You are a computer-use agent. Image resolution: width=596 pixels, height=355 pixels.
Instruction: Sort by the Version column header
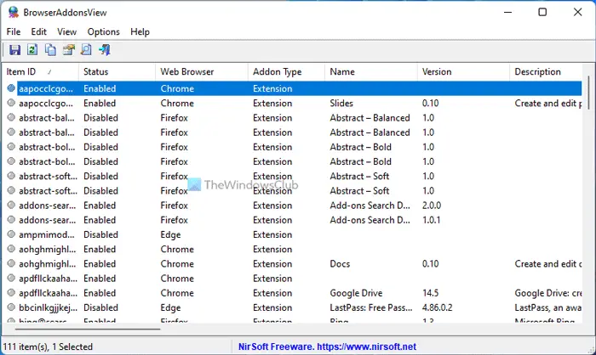point(463,71)
